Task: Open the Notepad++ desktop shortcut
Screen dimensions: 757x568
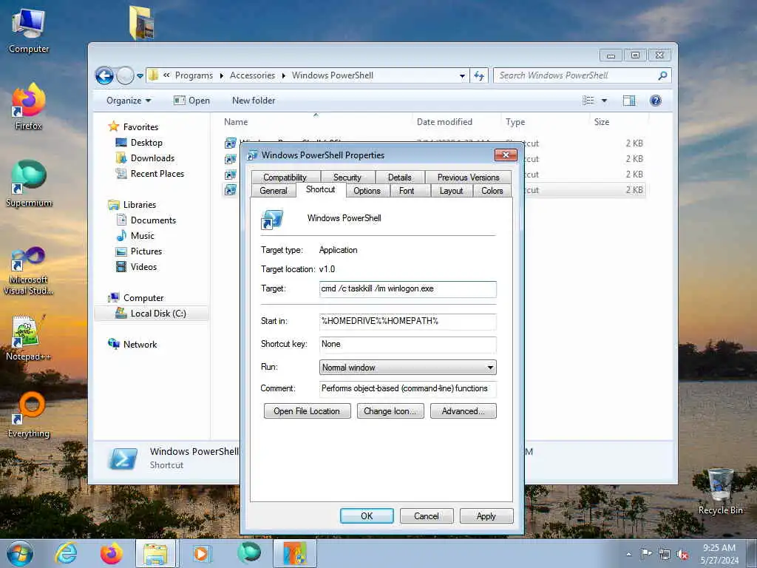Action: pyautogui.click(x=29, y=337)
